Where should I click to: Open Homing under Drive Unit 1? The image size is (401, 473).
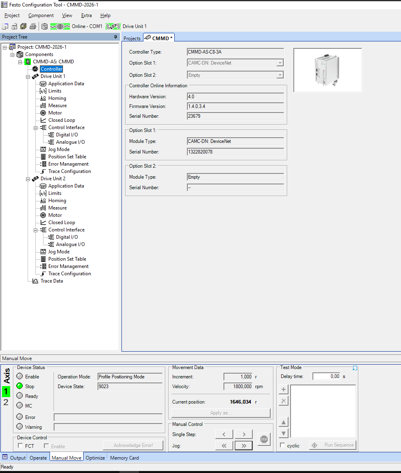[57, 98]
